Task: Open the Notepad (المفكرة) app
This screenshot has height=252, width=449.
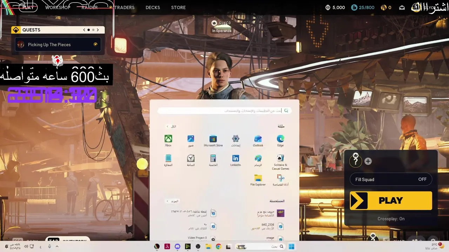Action: (168, 160)
